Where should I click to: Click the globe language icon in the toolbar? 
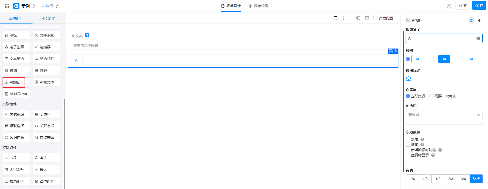tap(358, 18)
